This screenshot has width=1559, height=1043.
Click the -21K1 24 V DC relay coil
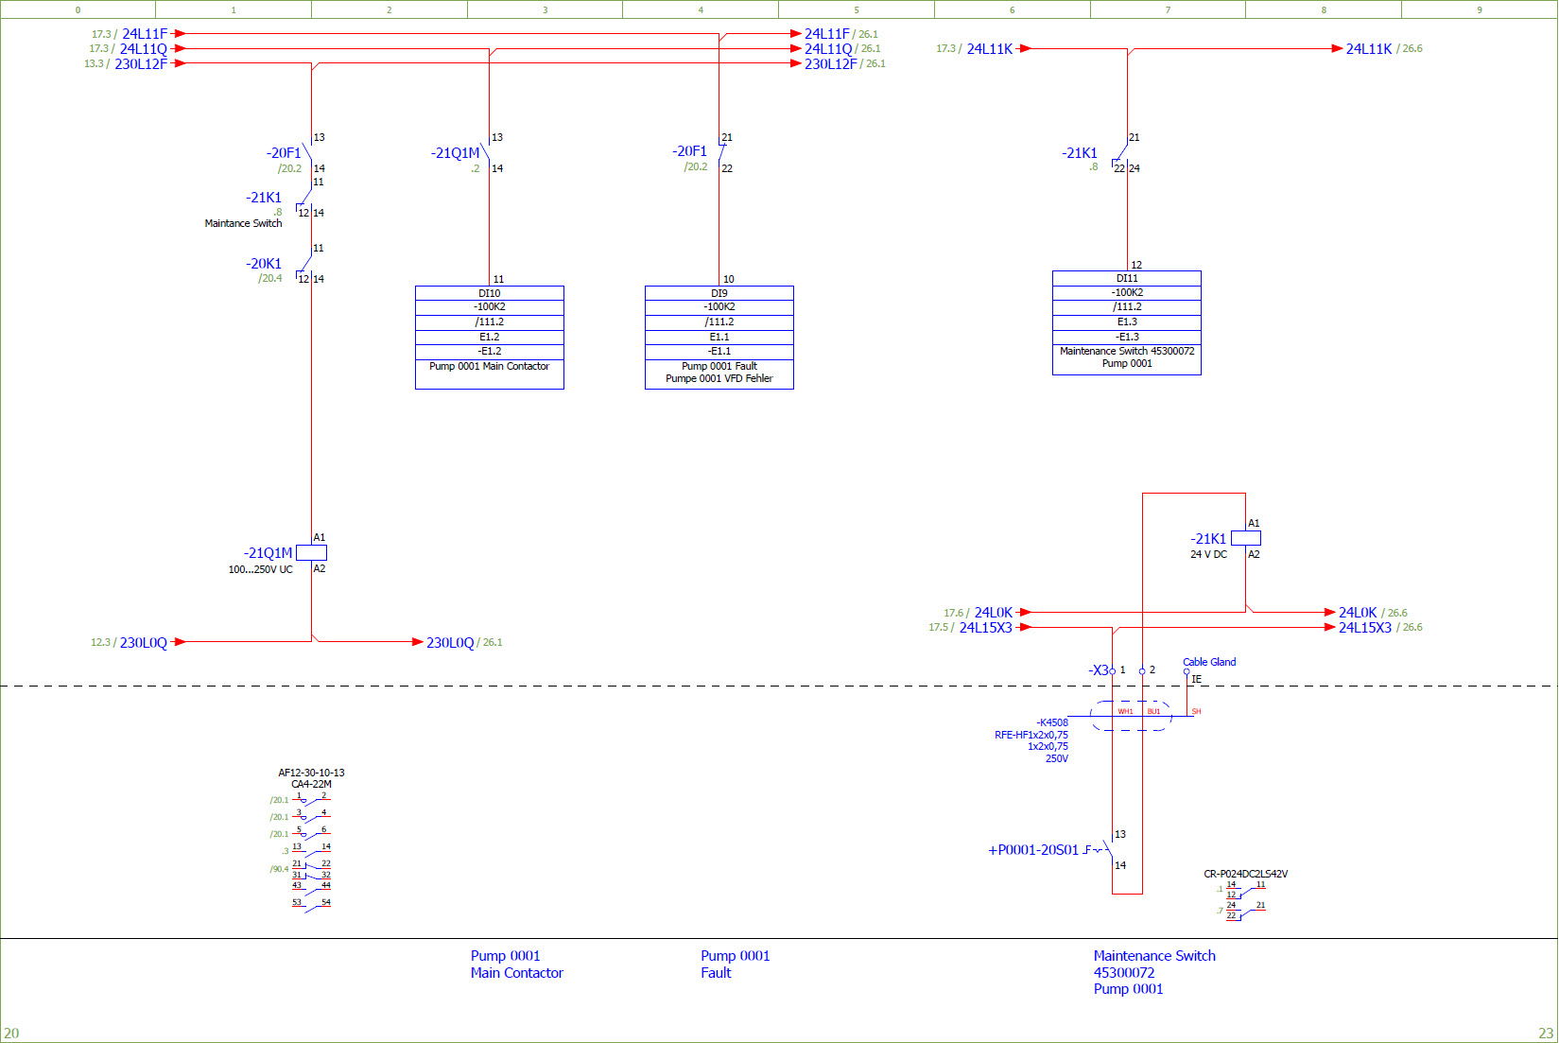click(1245, 538)
